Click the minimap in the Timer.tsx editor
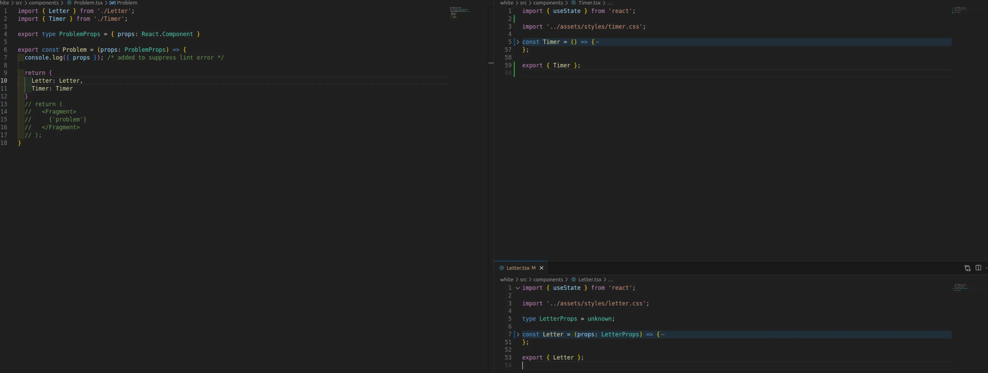Viewport: 988px width, 373px height. point(960,10)
